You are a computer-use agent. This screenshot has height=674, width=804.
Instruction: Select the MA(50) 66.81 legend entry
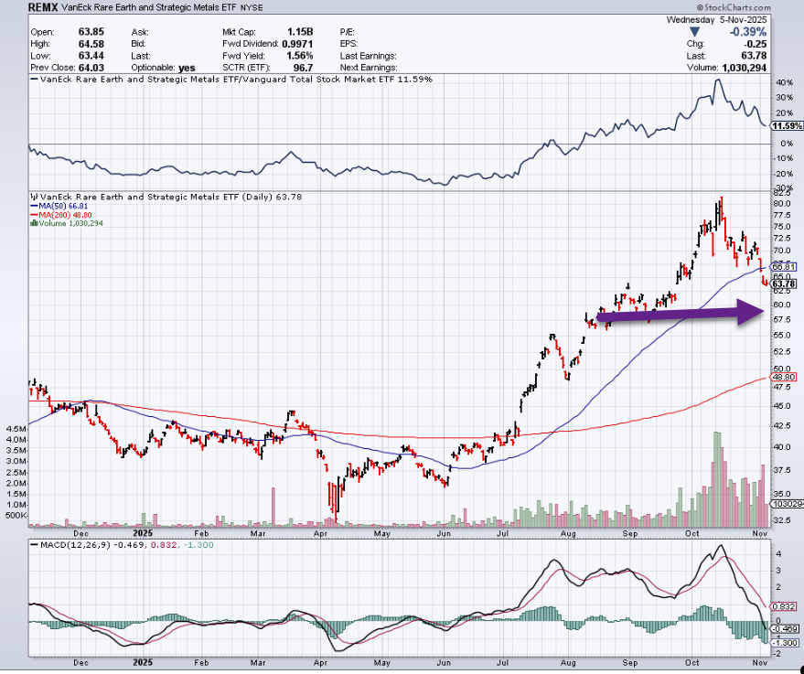pos(64,206)
